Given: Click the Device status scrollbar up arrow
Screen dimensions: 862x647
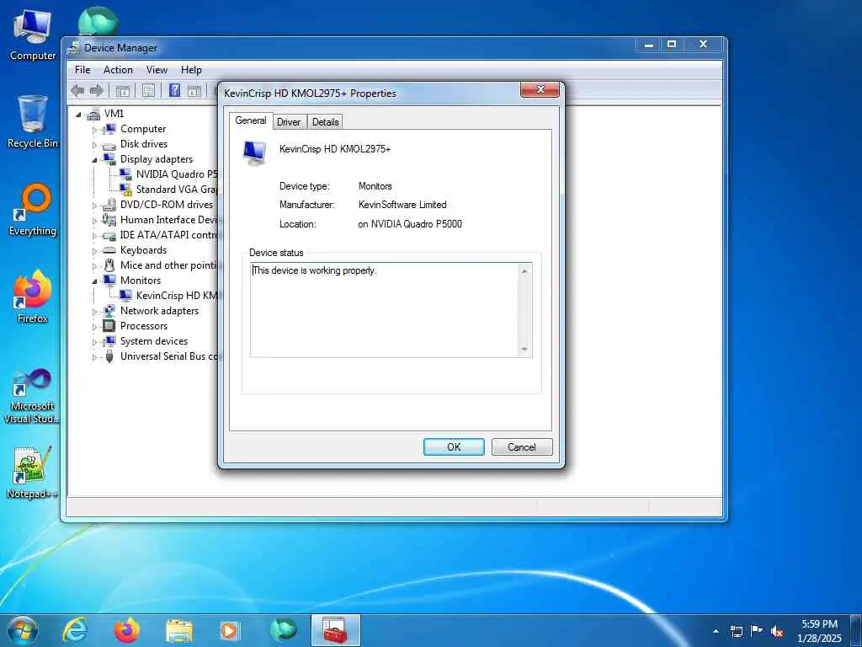Looking at the screenshot, I should pyautogui.click(x=524, y=271).
